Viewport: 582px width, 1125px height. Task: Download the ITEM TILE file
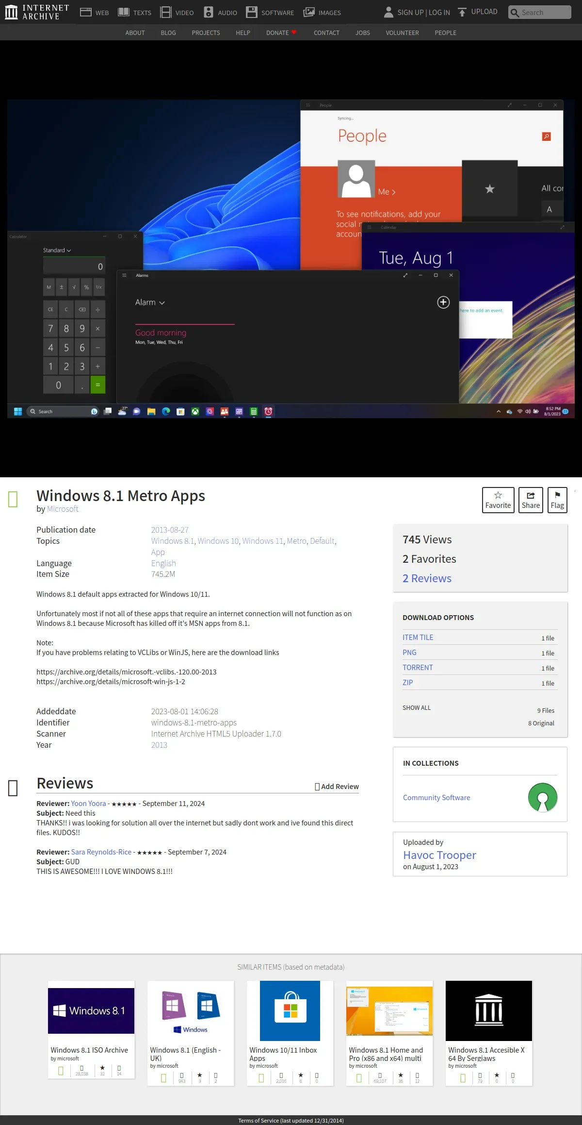418,638
